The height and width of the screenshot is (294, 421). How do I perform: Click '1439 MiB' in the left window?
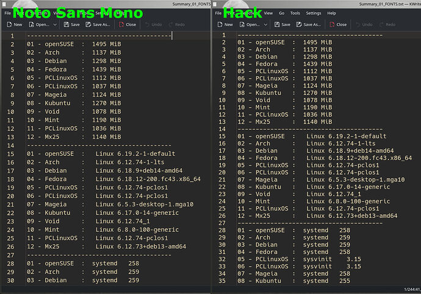[x=107, y=69]
